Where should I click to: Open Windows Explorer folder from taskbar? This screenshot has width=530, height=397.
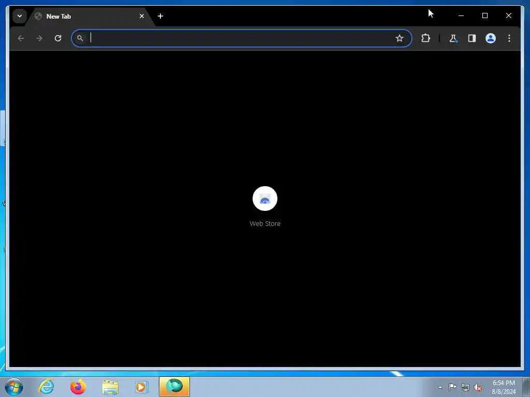pyautogui.click(x=110, y=387)
